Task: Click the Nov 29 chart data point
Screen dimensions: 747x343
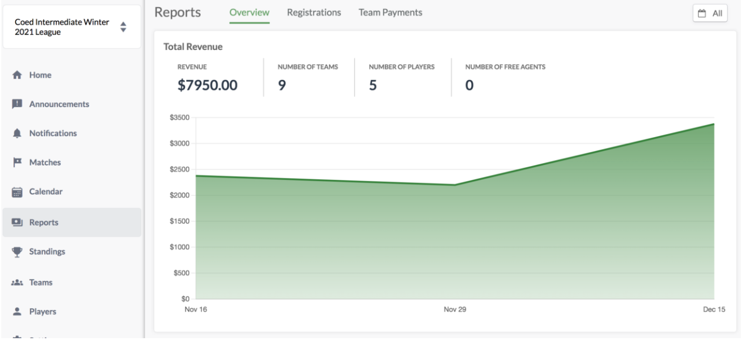Action: tap(455, 185)
